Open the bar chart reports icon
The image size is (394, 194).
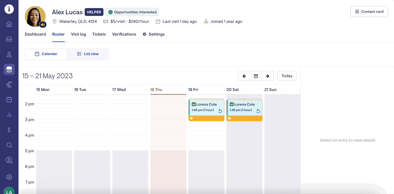9,115
